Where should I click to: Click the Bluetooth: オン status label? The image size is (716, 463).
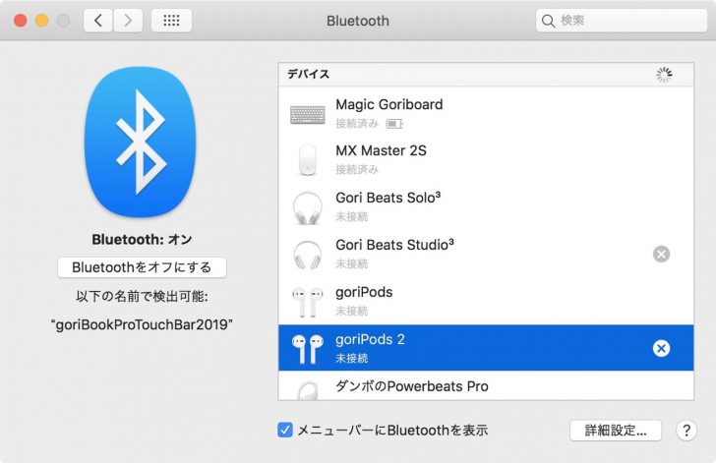pyautogui.click(x=142, y=239)
